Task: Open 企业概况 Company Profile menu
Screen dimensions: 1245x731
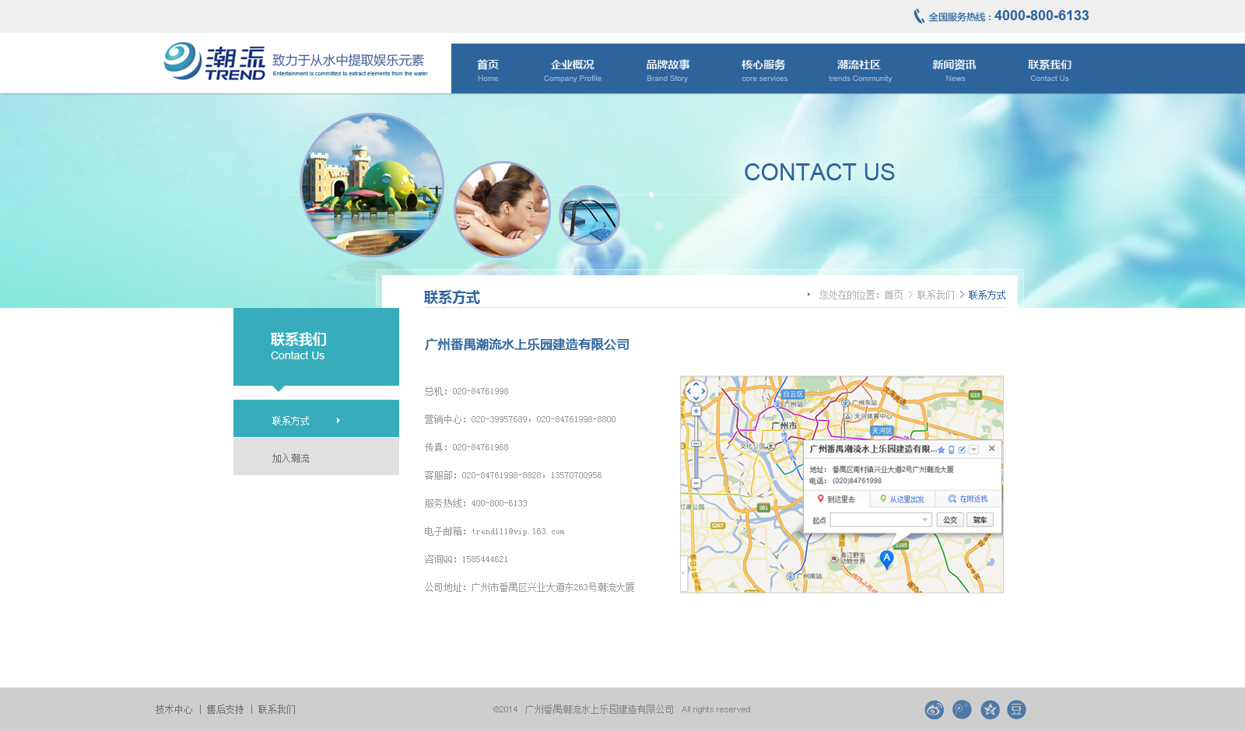Action: (x=573, y=70)
